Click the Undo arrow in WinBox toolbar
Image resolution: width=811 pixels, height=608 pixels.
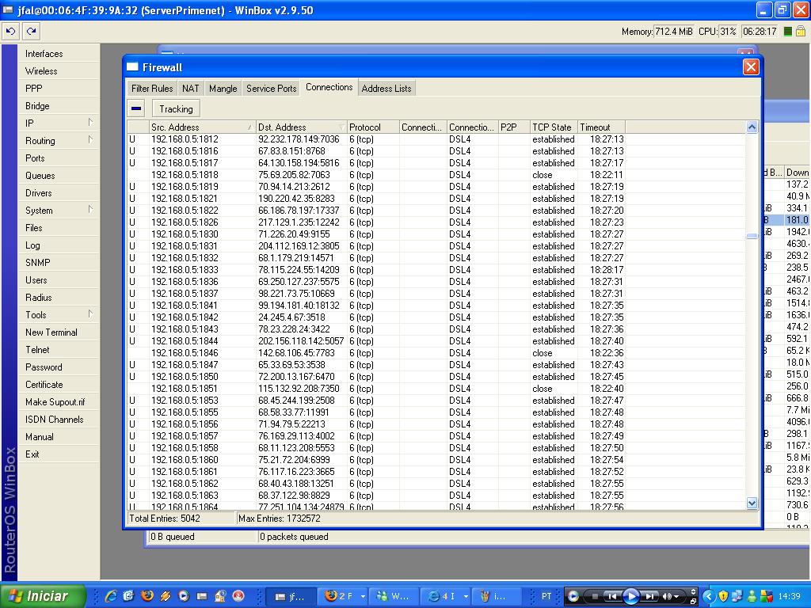[10, 32]
